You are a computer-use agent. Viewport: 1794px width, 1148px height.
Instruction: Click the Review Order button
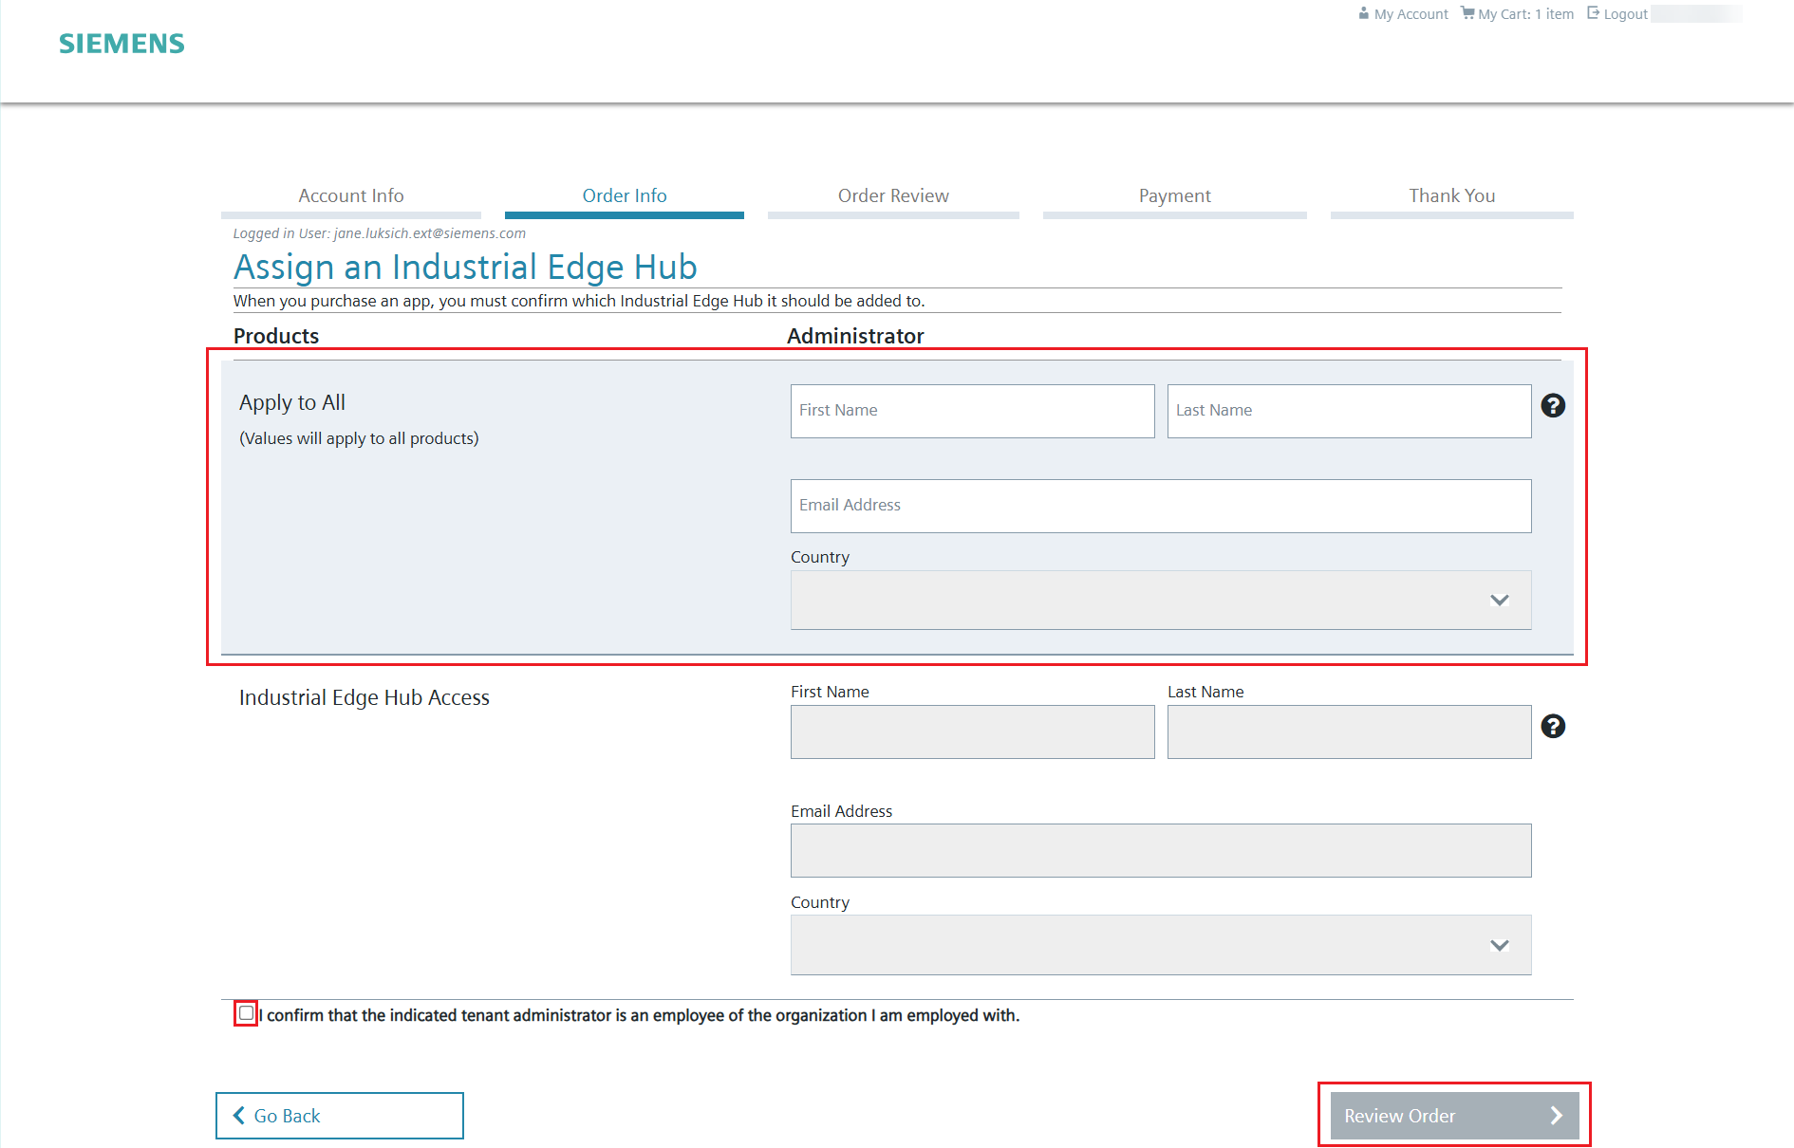1453,1115
